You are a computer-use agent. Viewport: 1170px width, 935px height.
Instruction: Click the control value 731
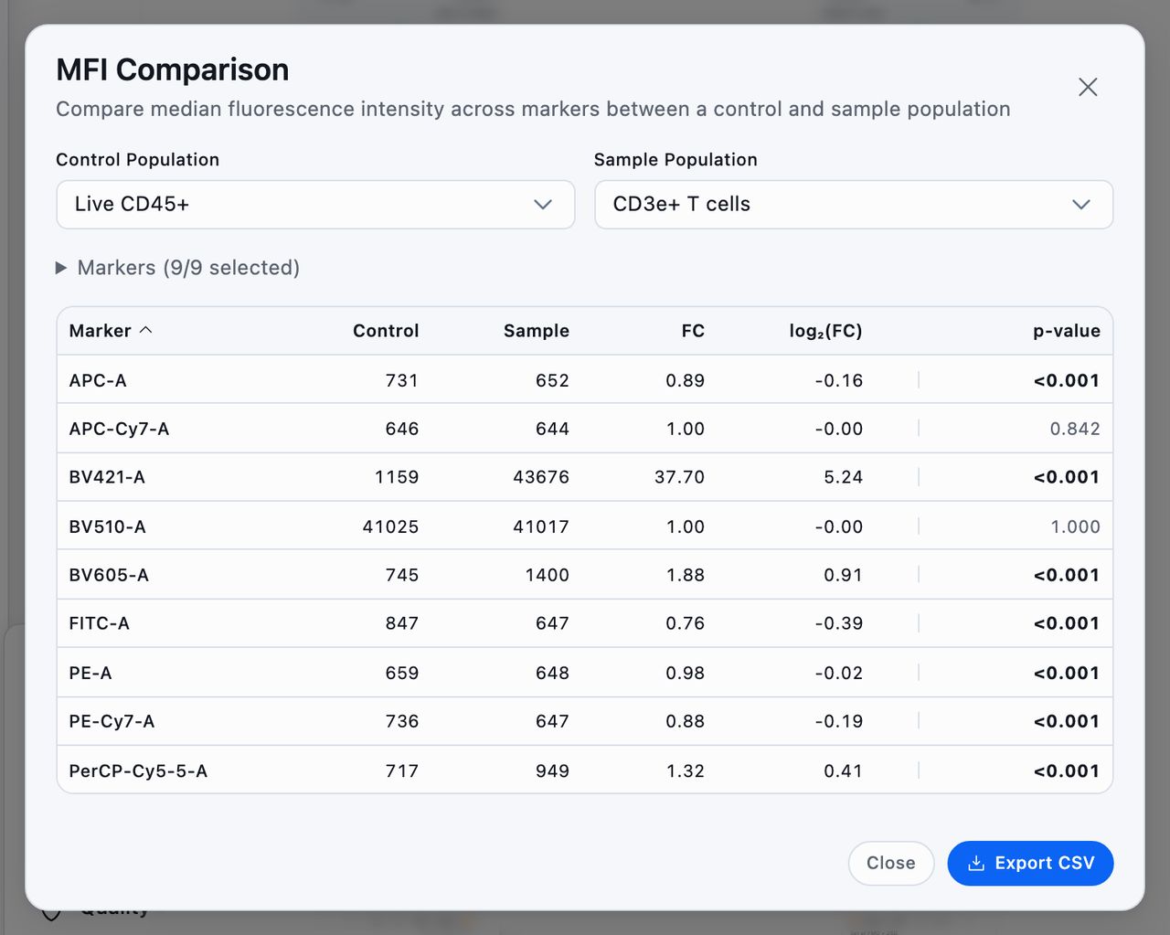(x=402, y=380)
